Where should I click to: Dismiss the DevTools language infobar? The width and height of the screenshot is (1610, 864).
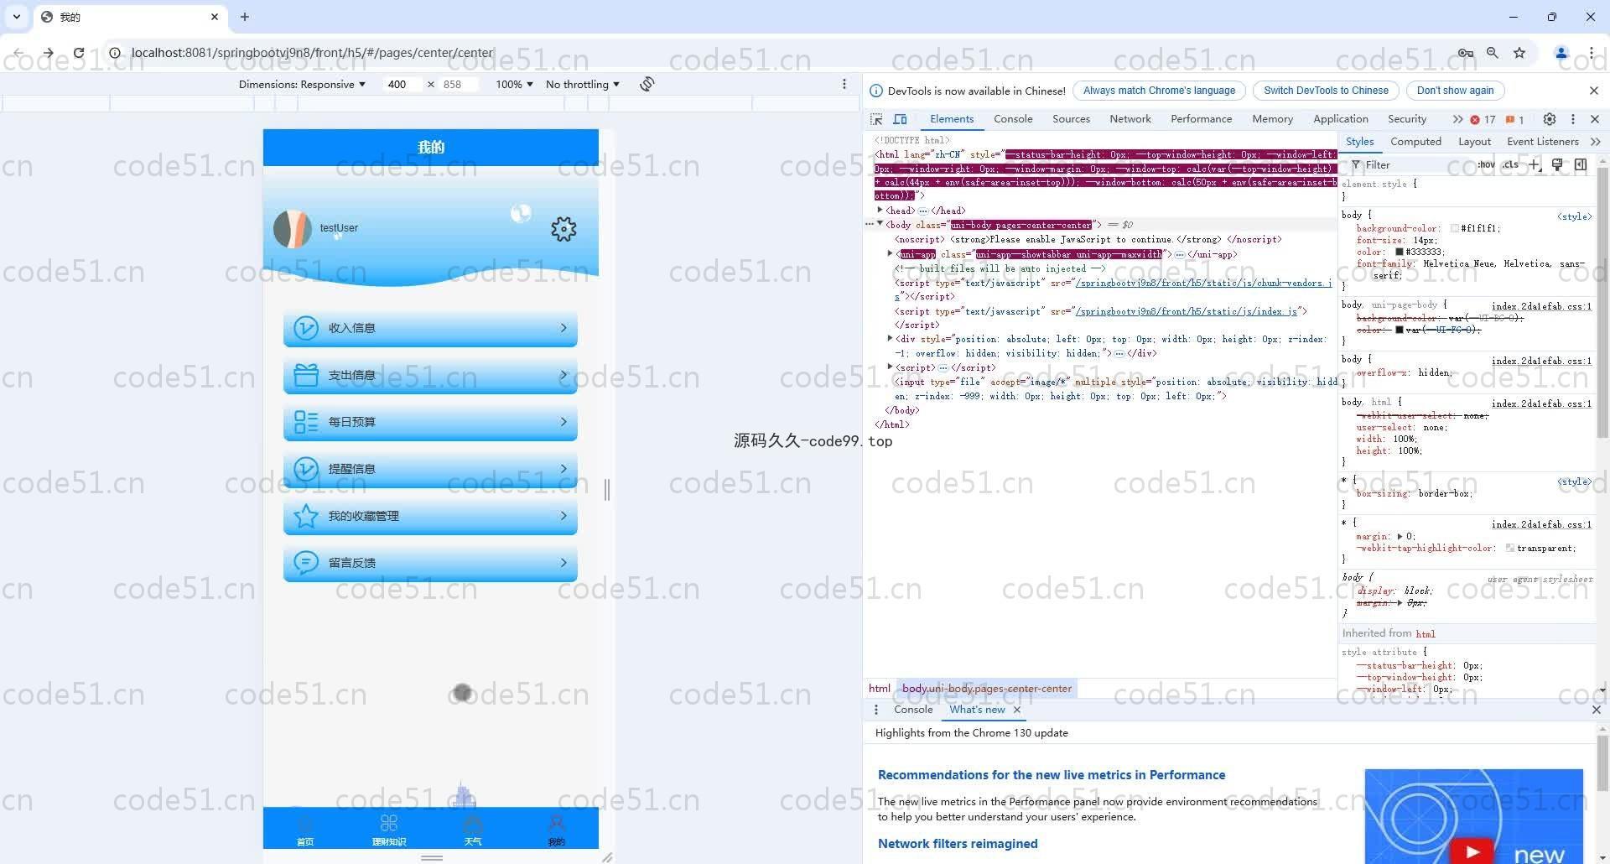coord(1594,91)
